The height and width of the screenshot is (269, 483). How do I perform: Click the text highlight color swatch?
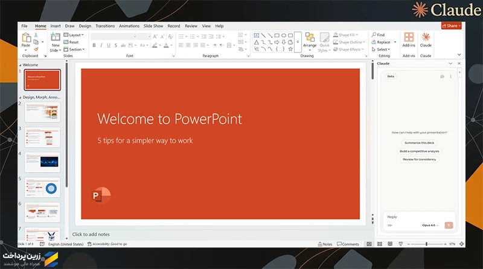tap(155, 45)
